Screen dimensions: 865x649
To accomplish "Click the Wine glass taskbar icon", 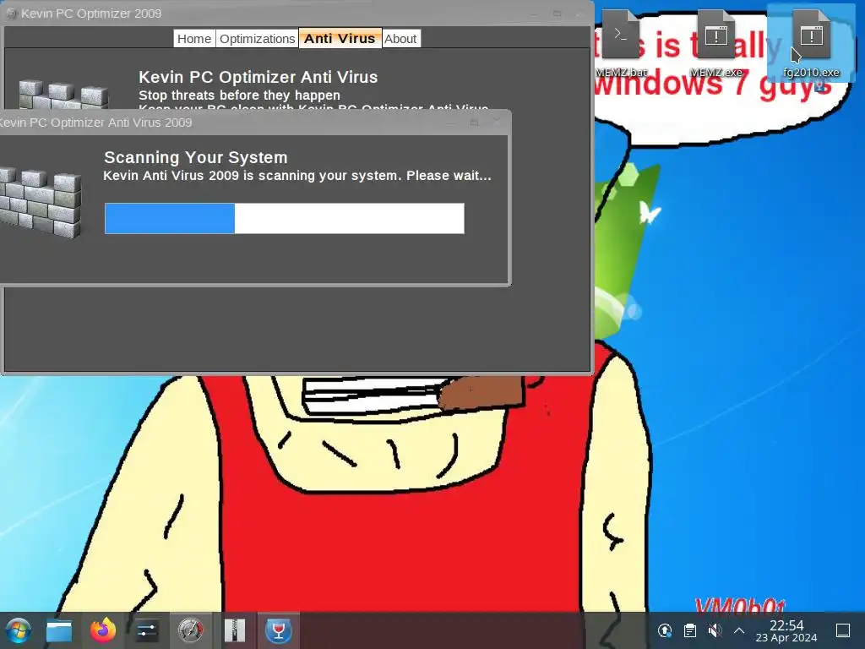I will tap(279, 630).
